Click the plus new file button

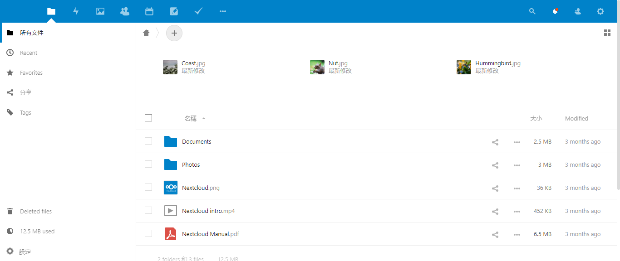pos(174,33)
